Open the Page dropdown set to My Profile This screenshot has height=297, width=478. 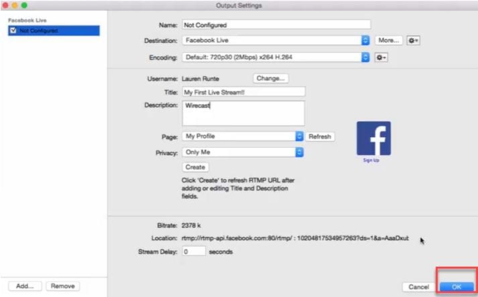[243, 136]
